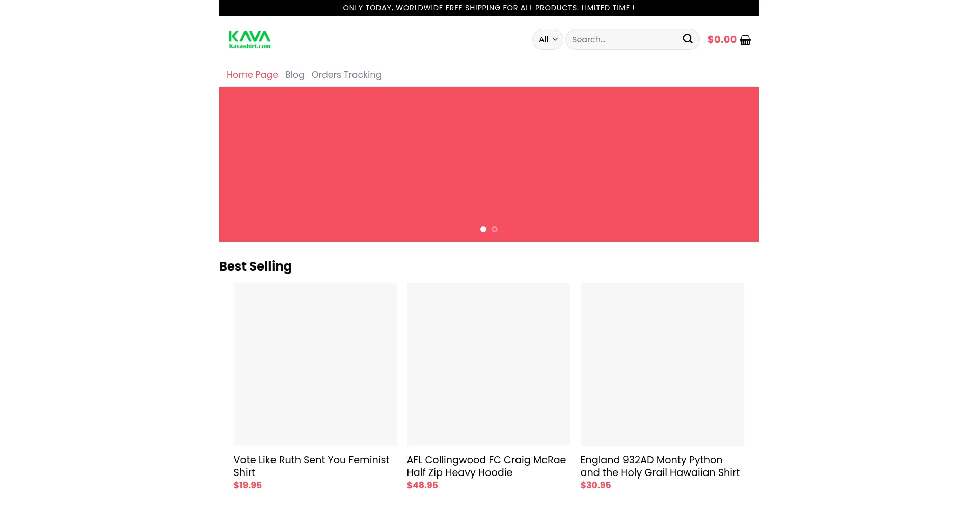The height and width of the screenshot is (505, 978).
Task: Switch to the second slide dot
Action: pos(495,229)
